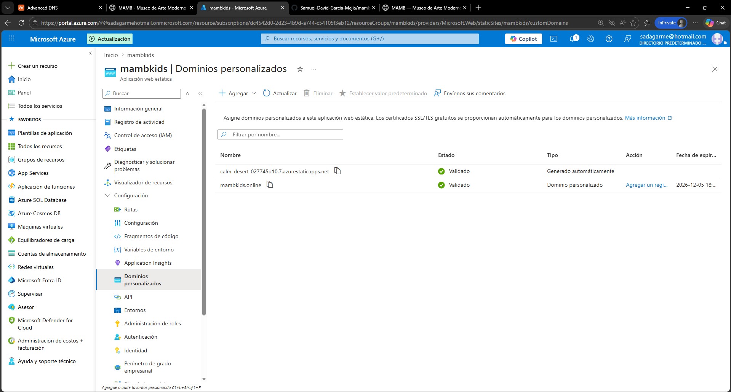Open Entornos in resource menu
The image size is (731, 392).
coord(135,310)
